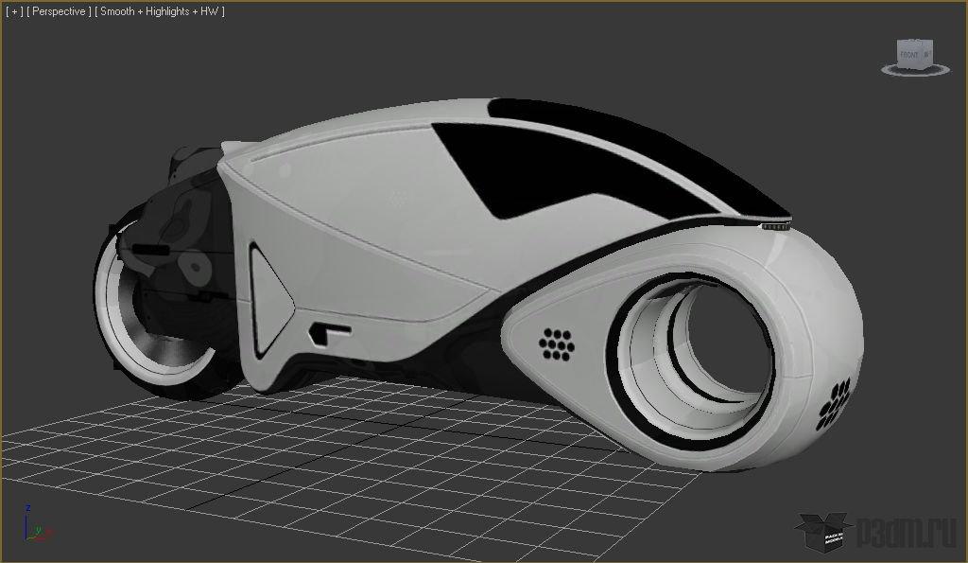Image resolution: width=968 pixels, height=563 pixels.
Task: Click the ViewCube right side face
Action: coord(926,53)
